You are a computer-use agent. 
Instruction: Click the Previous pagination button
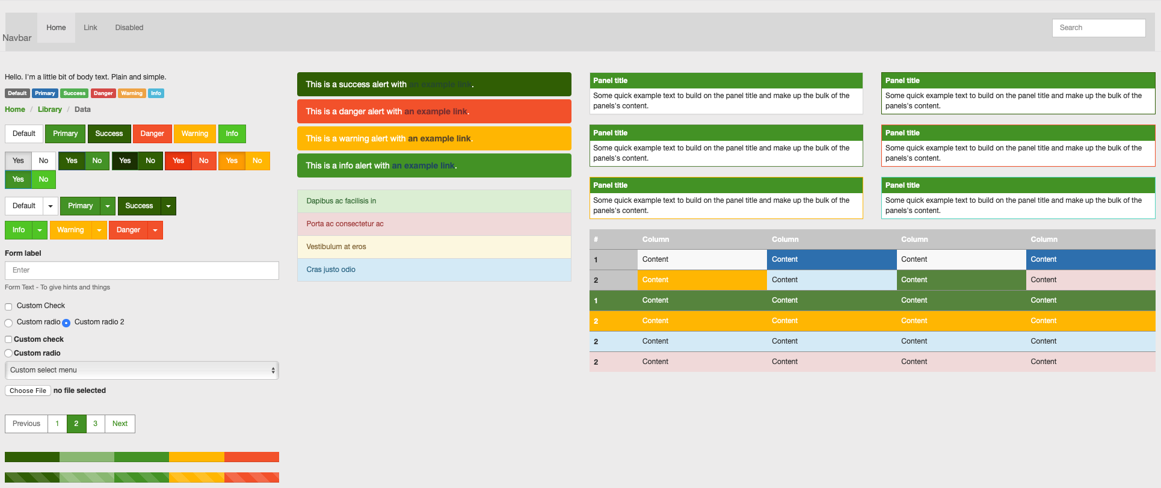pos(26,424)
